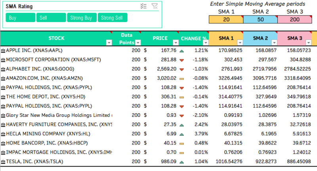This screenshot has width=317, height=171.
Task: Clear the SMA Rating slicer filter
Action: click(155, 6)
